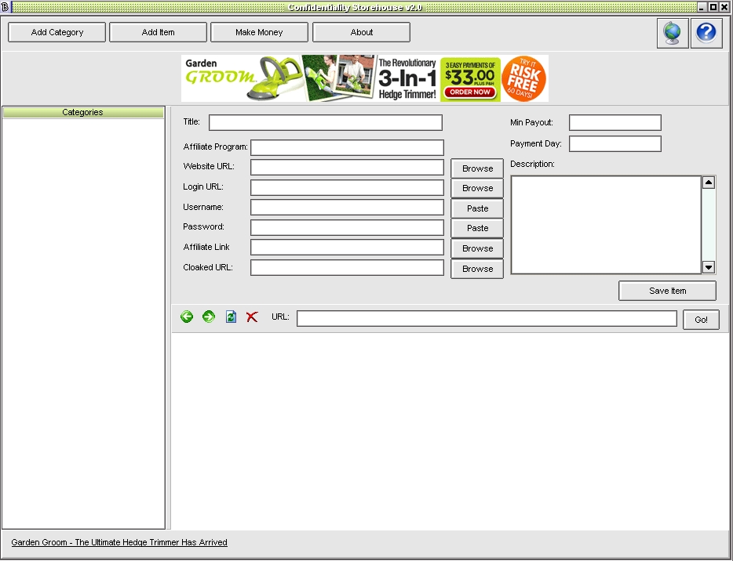Click the Garden Groom banner ad
The height and width of the screenshot is (561, 733).
(x=365, y=78)
